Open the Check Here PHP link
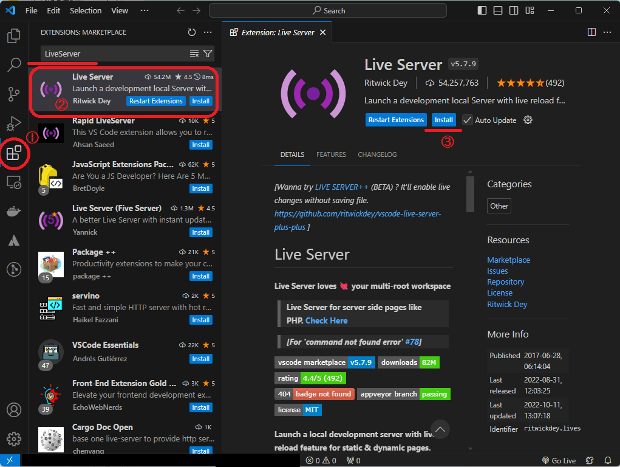The width and height of the screenshot is (620, 467). 327,321
